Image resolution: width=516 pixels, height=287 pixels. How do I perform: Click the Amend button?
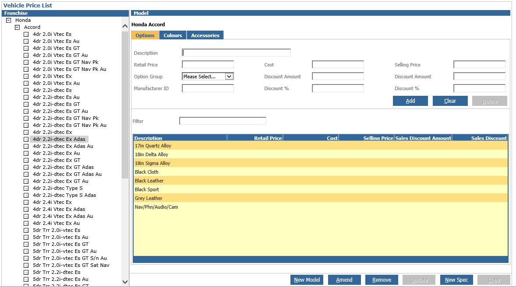pyautogui.click(x=344, y=280)
